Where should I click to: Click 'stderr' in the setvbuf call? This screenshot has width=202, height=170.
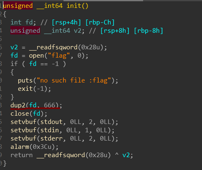pyautogui.click(x=51, y=138)
